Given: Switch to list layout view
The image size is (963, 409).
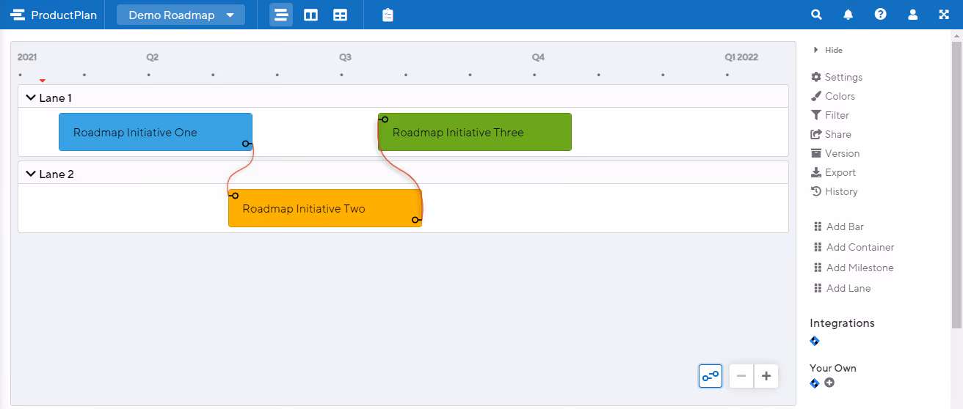Looking at the screenshot, I should pos(311,15).
